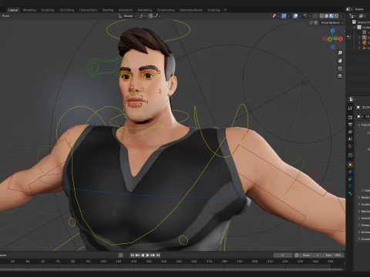
Task: Toggle the snapping magnet button
Action: (150, 16)
